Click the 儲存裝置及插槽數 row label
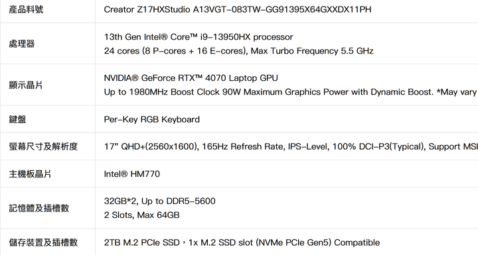478x255 pixels. tap(43, 242)
